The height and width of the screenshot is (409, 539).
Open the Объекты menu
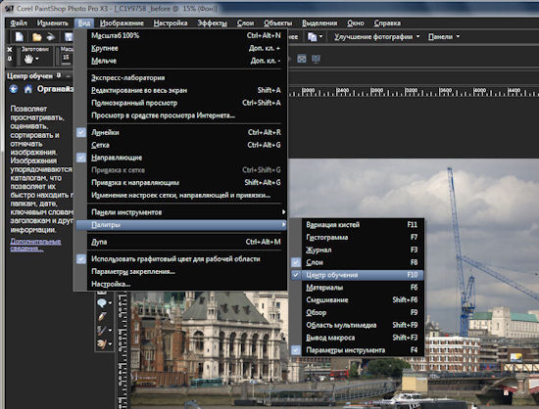point(277,23)
